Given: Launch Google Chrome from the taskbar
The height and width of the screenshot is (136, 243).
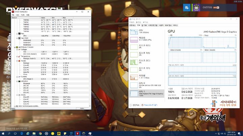Looking at the screenshot, I should click(x=40, y=134).
